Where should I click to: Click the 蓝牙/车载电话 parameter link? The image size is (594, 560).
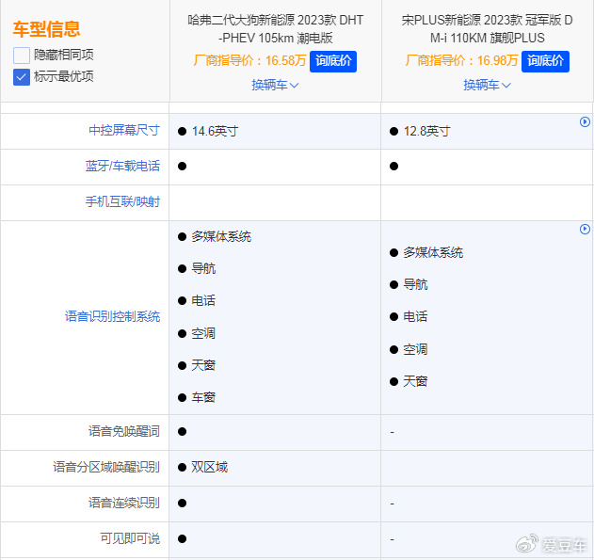point(122,167)
